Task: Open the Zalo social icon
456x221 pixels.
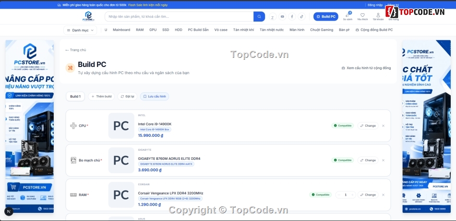Action: (x=273, y=17)
